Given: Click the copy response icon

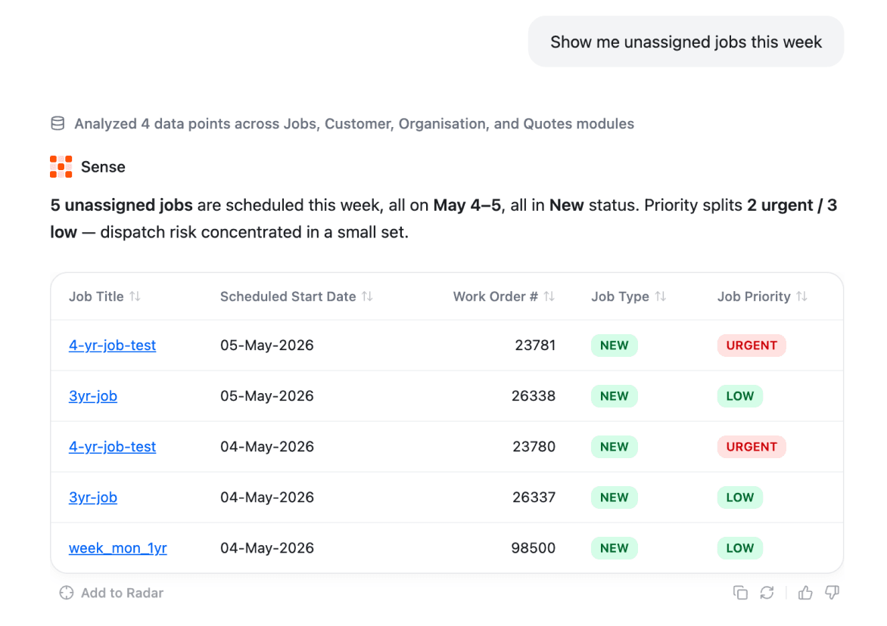Looking at the screenshot, I should click(740, 593).
